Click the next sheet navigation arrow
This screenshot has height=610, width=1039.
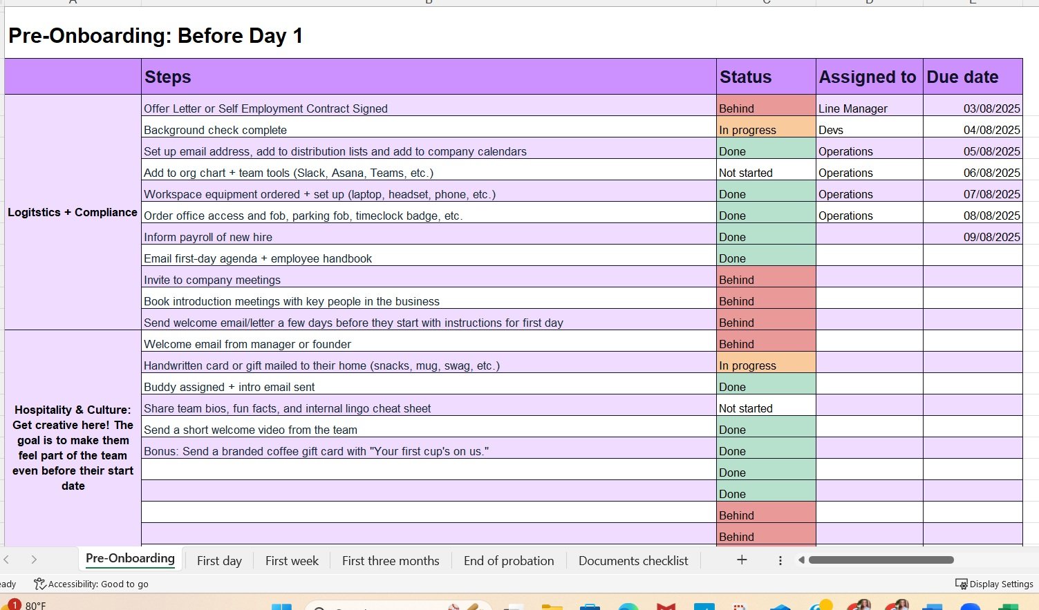click(x=34, y=560)
